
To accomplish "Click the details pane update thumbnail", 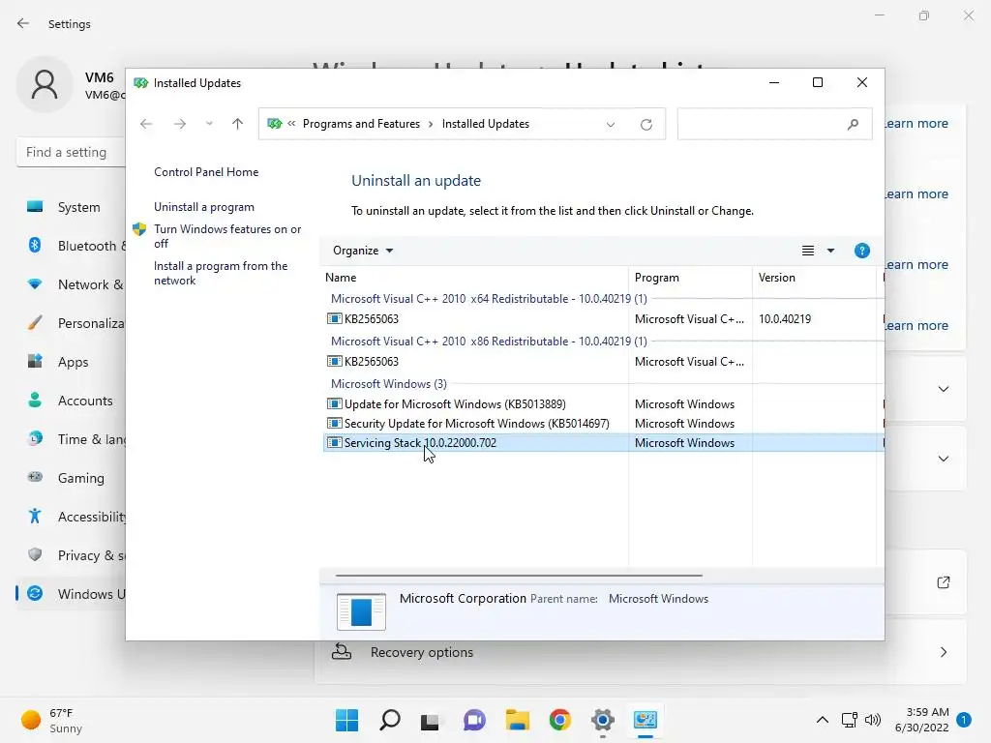I will (x=361, y=611).
